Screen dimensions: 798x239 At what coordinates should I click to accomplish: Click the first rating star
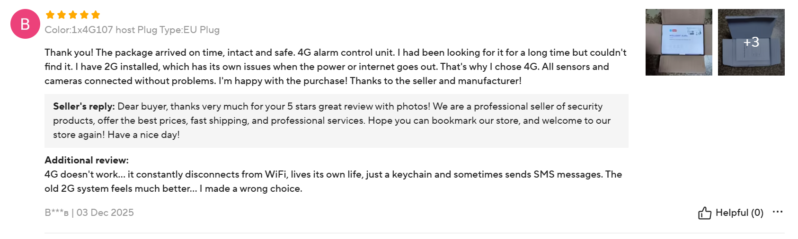point(50,15)
